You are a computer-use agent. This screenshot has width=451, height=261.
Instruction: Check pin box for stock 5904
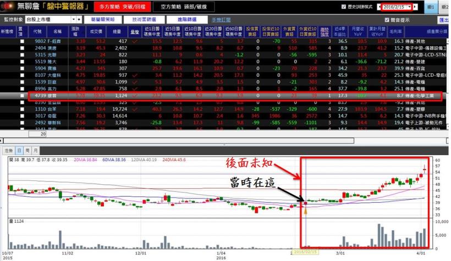[22, 69]
